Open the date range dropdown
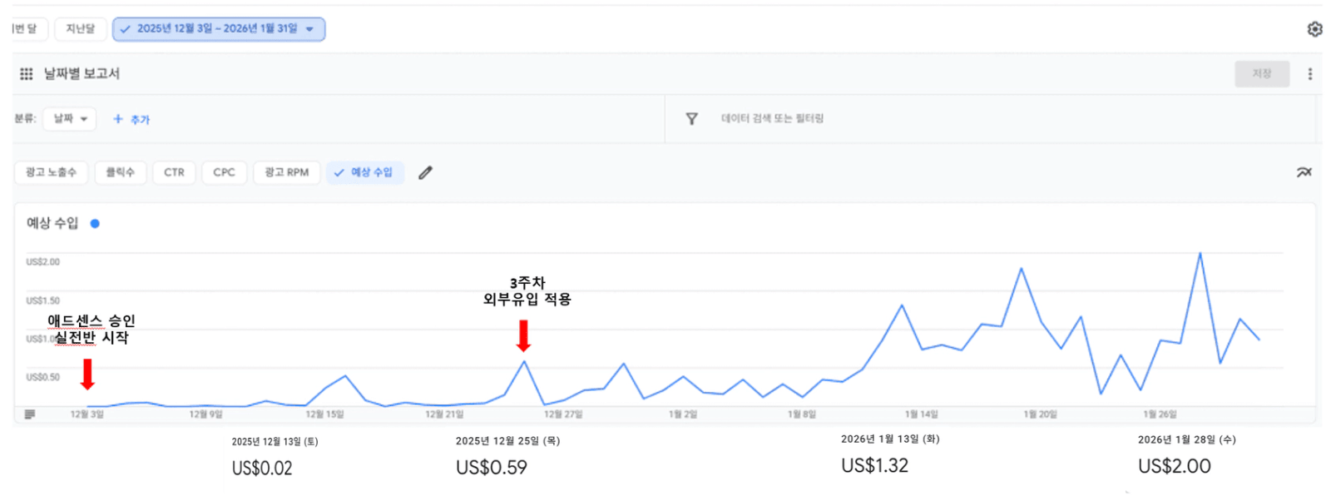This screenshot has height=501, width=1331. (x=218, y=29)
